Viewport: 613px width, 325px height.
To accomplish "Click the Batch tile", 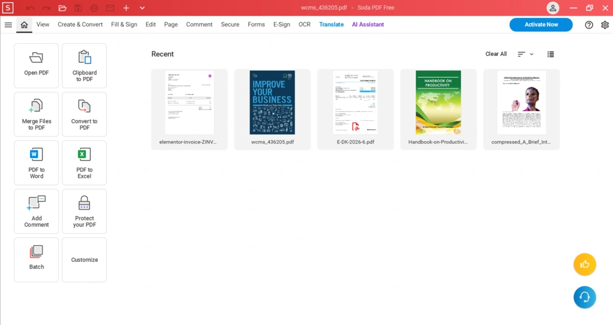I will 36,260.
